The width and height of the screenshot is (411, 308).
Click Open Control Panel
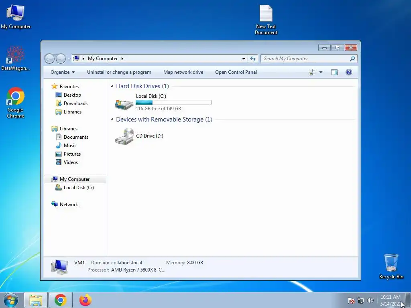tap(236, 72)
